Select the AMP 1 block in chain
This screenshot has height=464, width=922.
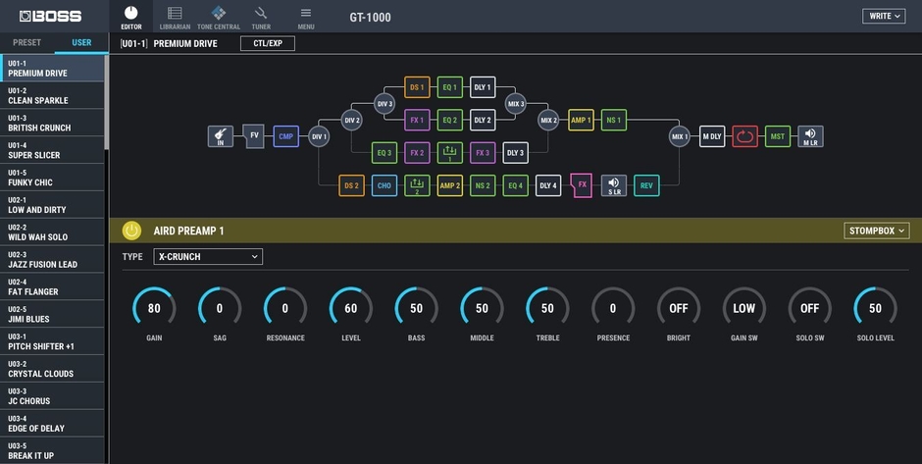[581, 120]
